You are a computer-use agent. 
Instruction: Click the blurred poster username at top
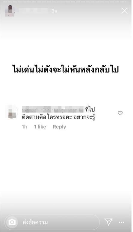pos(34,11)
